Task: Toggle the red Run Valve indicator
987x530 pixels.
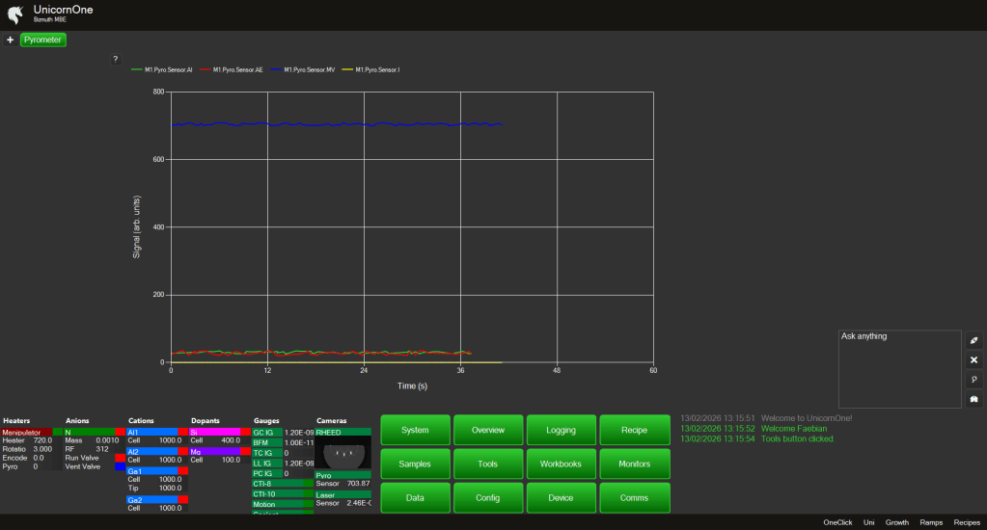Action: [x=120, y=458]
